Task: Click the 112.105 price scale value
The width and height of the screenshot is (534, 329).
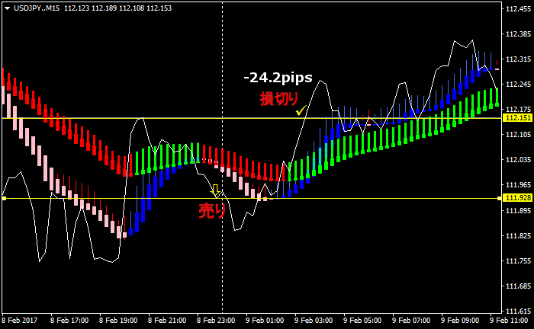Action: coord(518,135)
